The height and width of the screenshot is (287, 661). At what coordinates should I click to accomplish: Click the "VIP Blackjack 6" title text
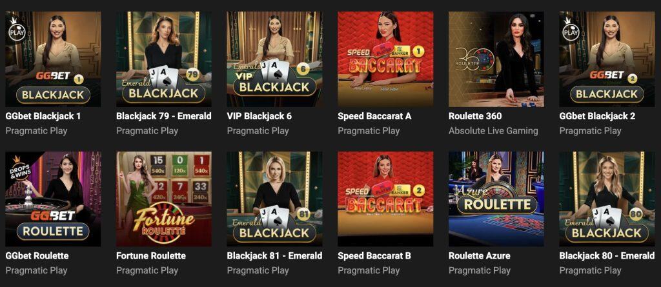click(x=259, y=116)
